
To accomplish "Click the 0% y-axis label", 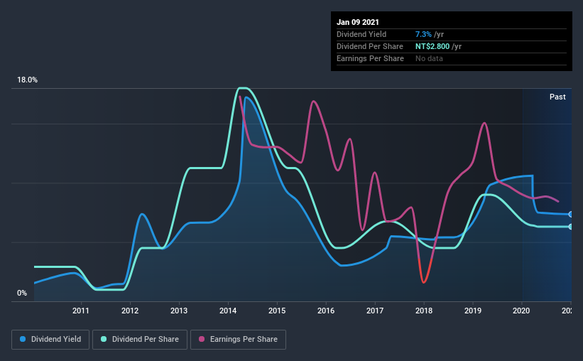I will point(22,293).
